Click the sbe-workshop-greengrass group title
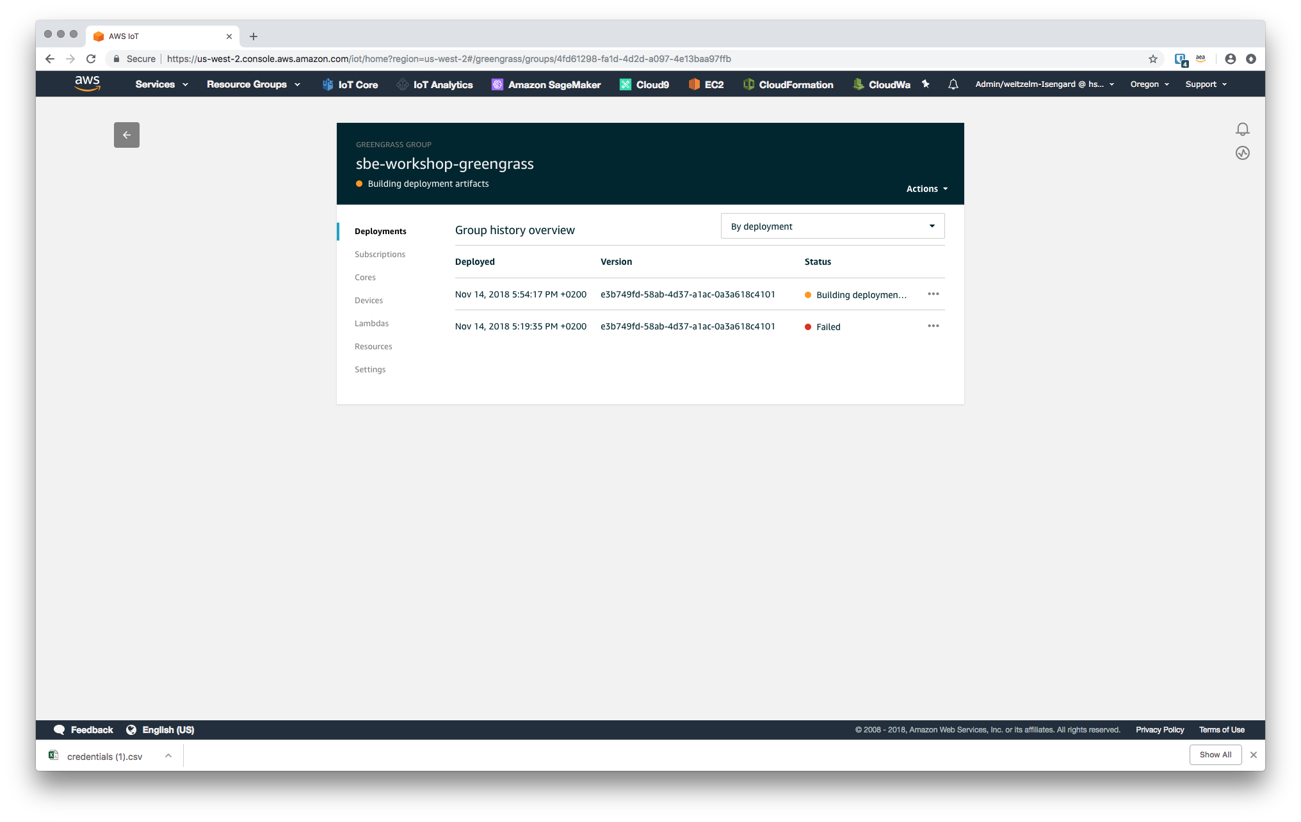Image resolution: width=1301 pixels, height=822 pixels. coord(444,164)
